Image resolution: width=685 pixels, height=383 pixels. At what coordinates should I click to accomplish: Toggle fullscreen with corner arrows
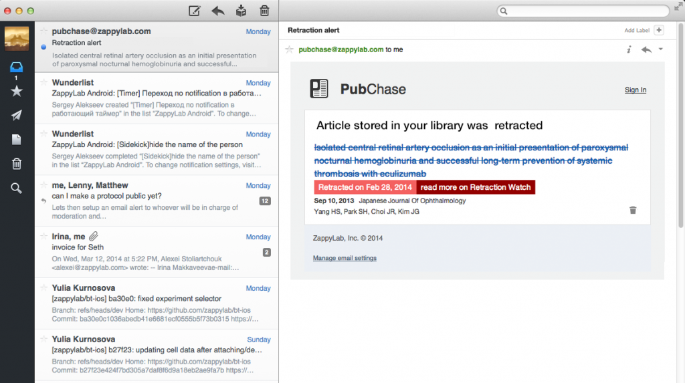pyautogui.click(x=678, y=5)
